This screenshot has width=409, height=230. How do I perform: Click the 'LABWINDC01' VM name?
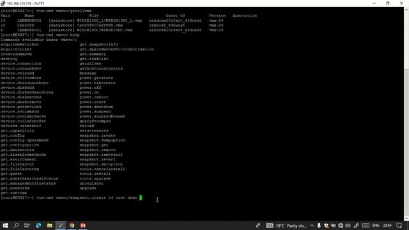29,30
